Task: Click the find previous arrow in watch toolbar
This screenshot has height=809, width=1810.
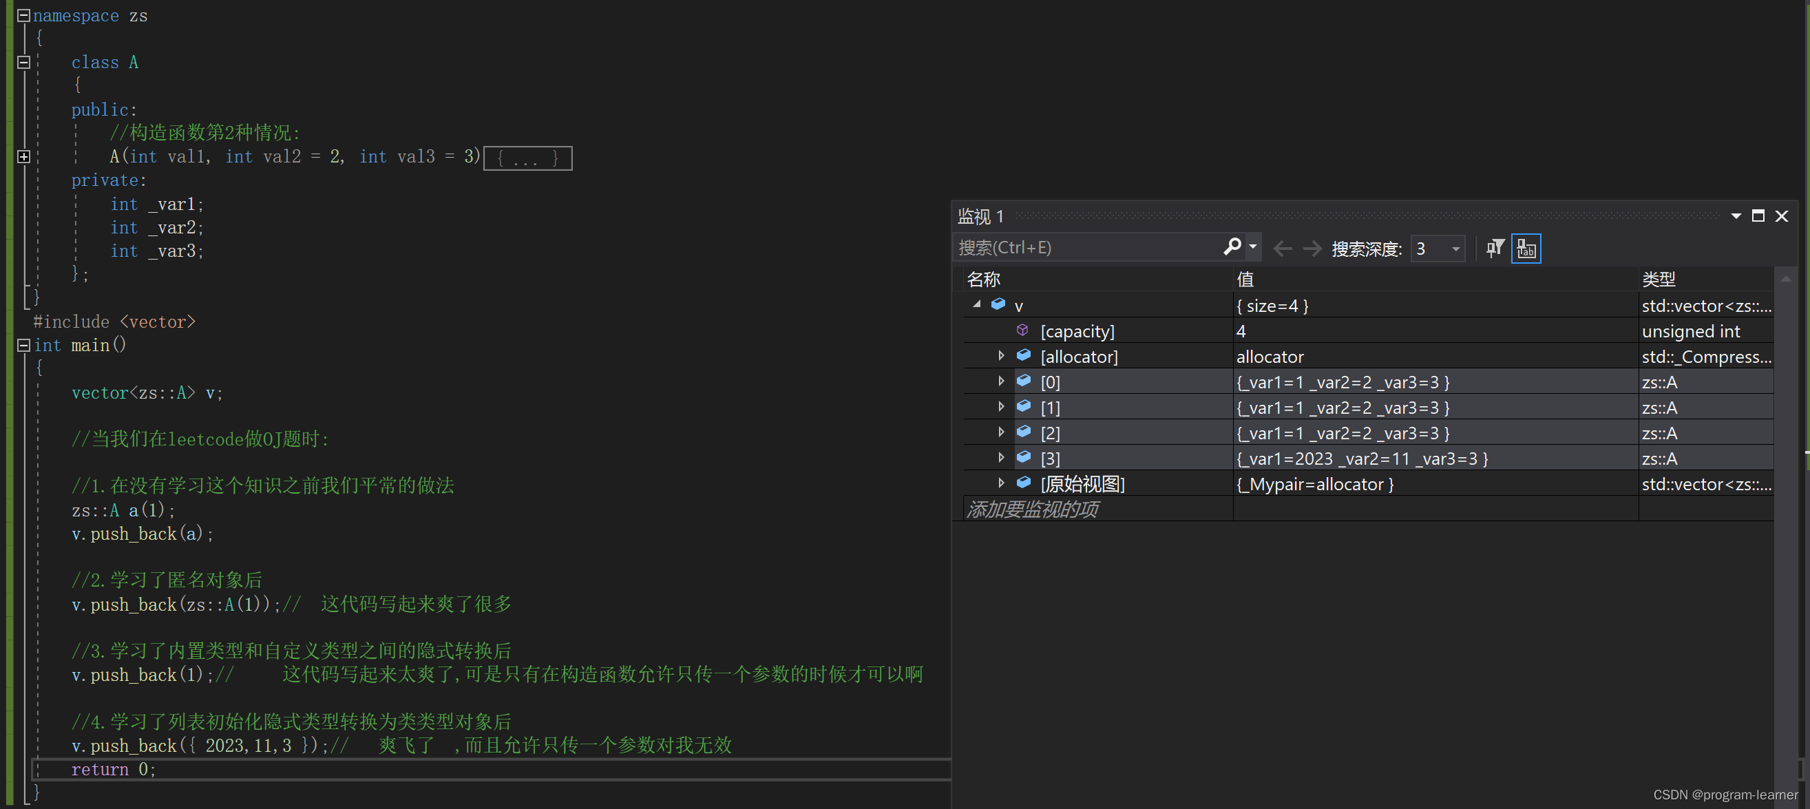Action: (1283, 248)
